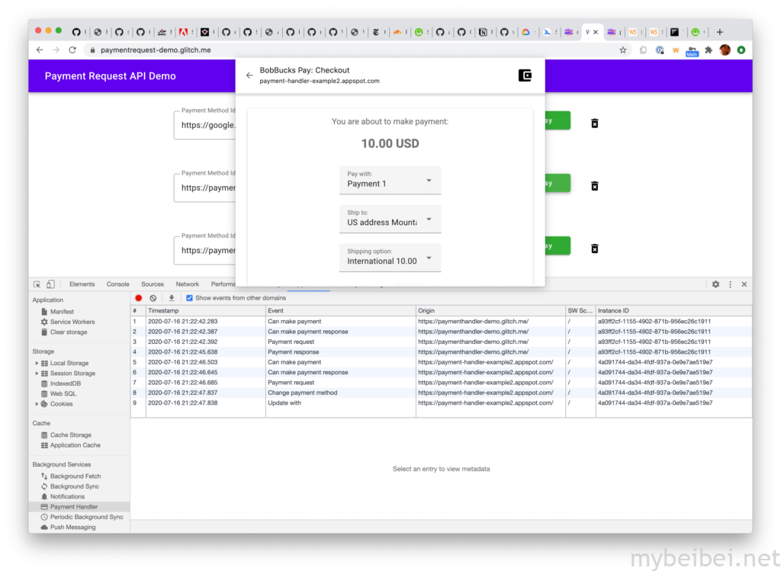Toggle Show events from other domains
This screenshot has height=571, width=781.
[190, 298]
